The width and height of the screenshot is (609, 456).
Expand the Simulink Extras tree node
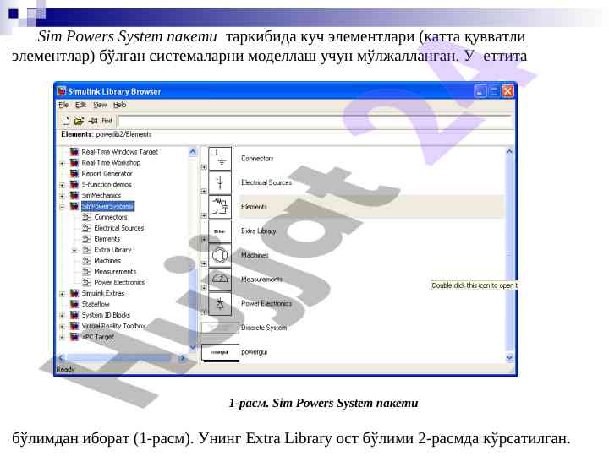[62, 294]
